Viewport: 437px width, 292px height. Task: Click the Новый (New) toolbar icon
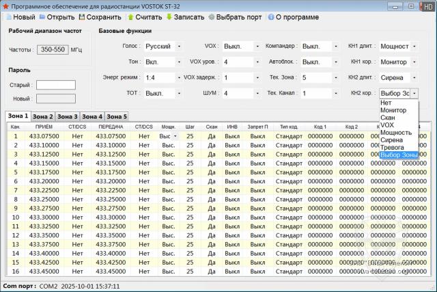(x=9, y=16)
